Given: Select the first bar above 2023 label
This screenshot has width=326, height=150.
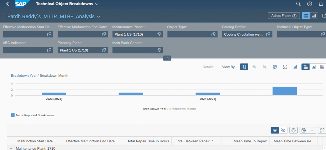Looking at the screenshot, I should (54, 94).
